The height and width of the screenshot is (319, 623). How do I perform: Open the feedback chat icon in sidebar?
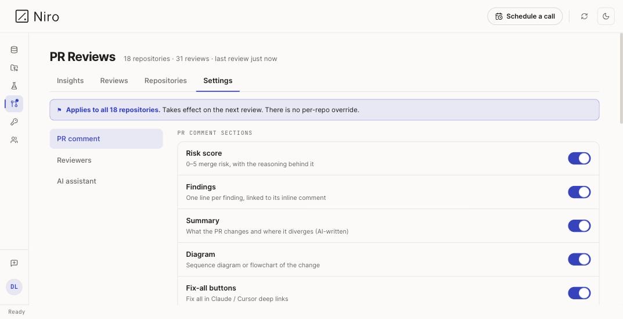[14, 263]
